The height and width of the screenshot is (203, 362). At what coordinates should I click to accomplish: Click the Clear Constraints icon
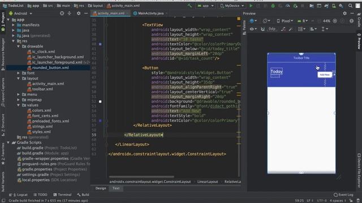(283, 29)
